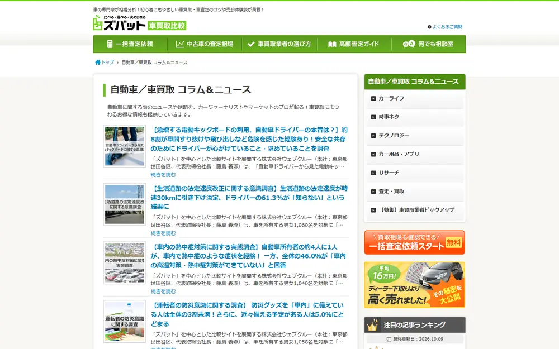
Task: Click the arrow icon next to リサーチ
Action: pos(373,173)
